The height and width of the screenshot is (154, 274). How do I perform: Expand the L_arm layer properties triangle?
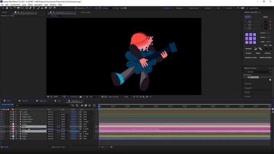coord(11,112)
